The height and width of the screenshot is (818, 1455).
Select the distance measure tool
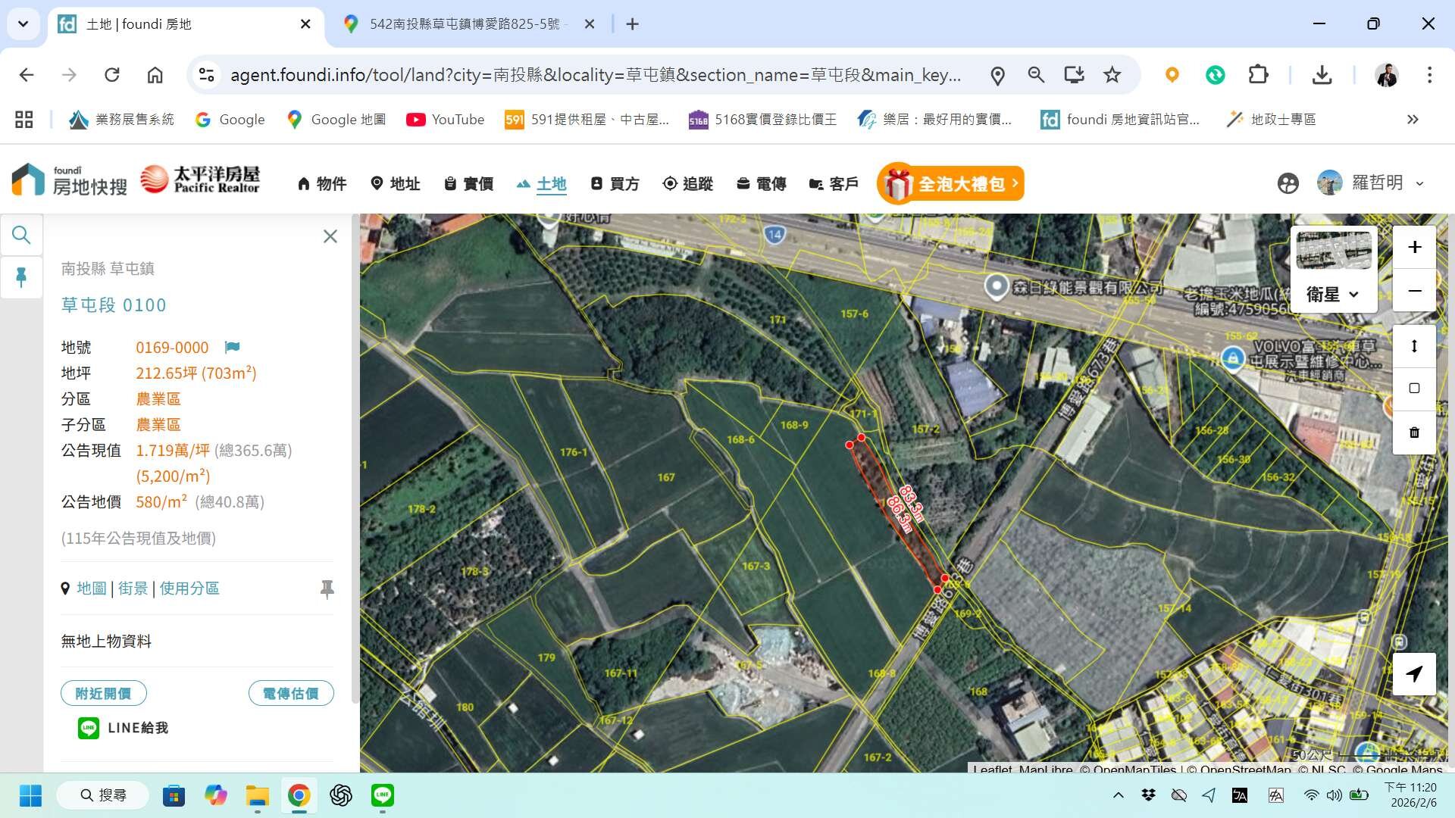(x=1414, y=347)
